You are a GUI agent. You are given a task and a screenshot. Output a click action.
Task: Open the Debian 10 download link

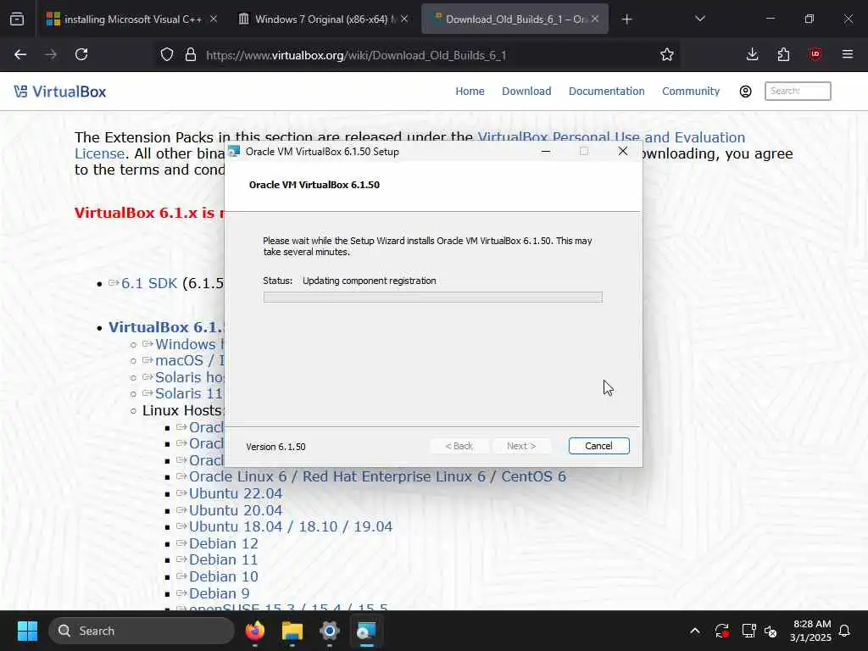tap(223, 576)
